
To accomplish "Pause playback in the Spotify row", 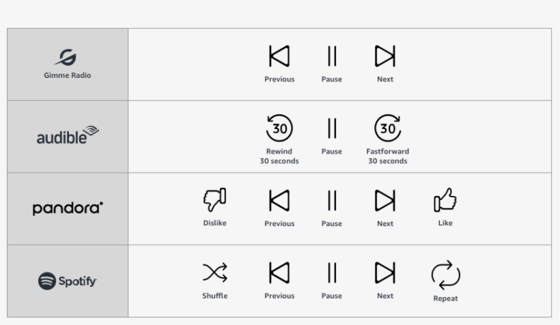I will pos(332,272).
